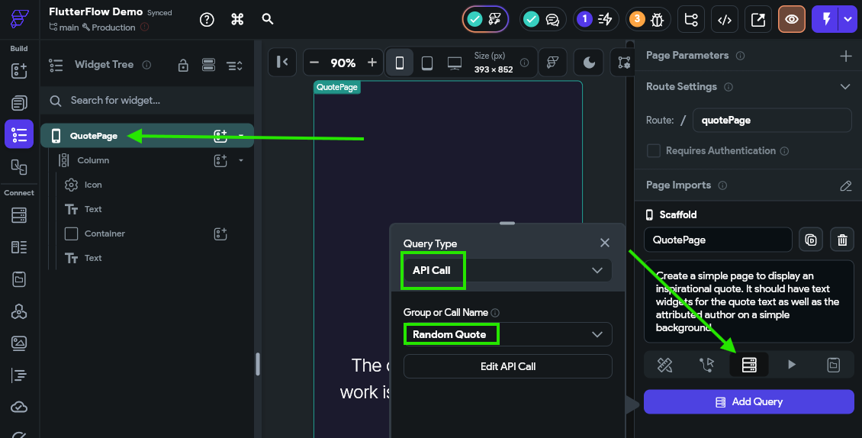Open the Storyboard sidebar icon
Image resolution: width=862 pixels, height=438 pixels.
click(x=19, y=166)
